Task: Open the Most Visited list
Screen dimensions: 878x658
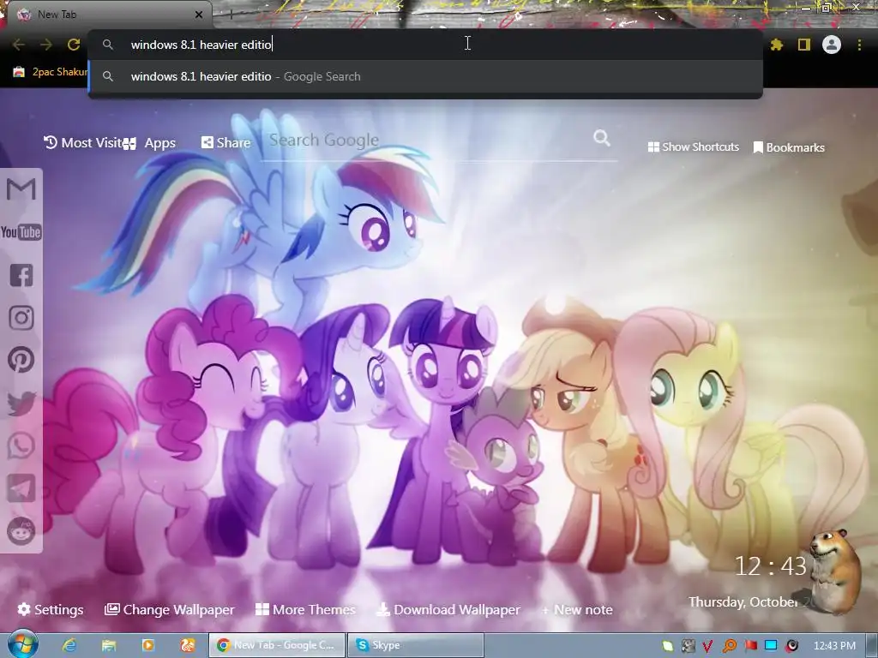Action: (83, 143)
